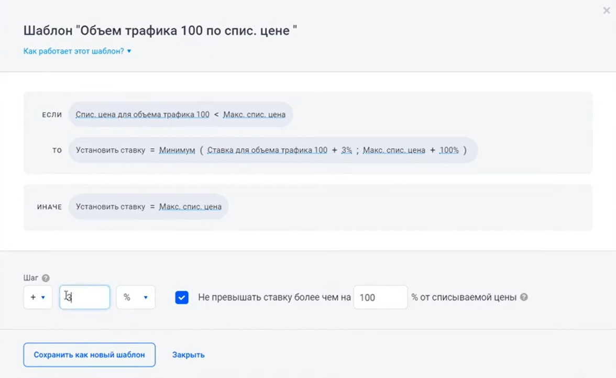Click the Закрыть link
616x378 pixels.
tap(188, 355)
